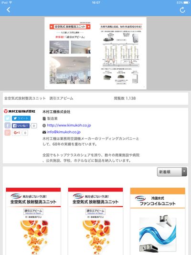Screen dimensions: 191x255
Task: Click the blue Tweet button
Action: pyautogui.click(x=21, y=118)
